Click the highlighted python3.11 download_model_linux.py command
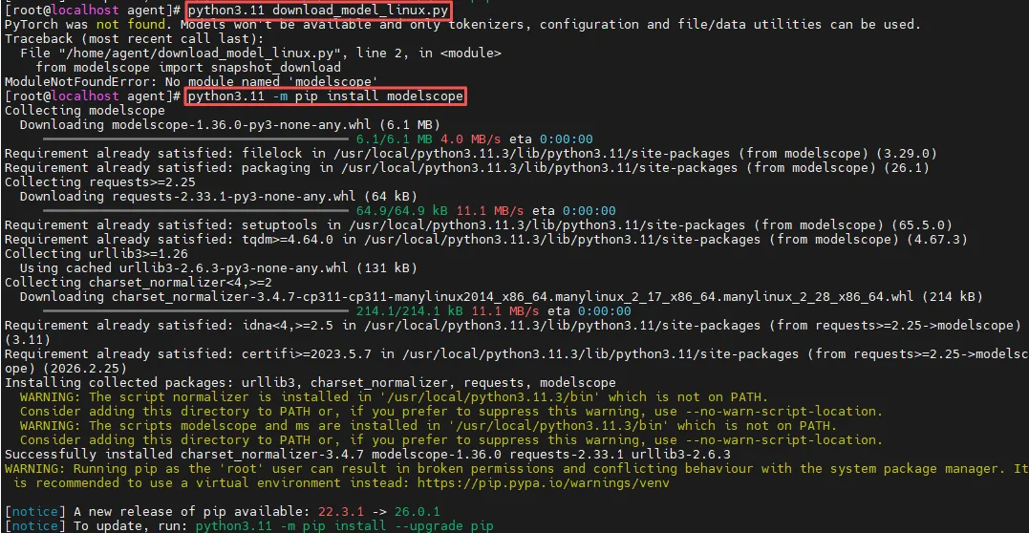The height and width of the screenshot is (533, 1029). [317, 11]
